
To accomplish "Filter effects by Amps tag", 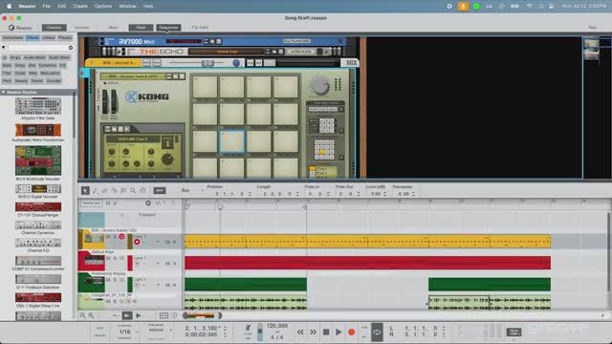I will (15, 57).
